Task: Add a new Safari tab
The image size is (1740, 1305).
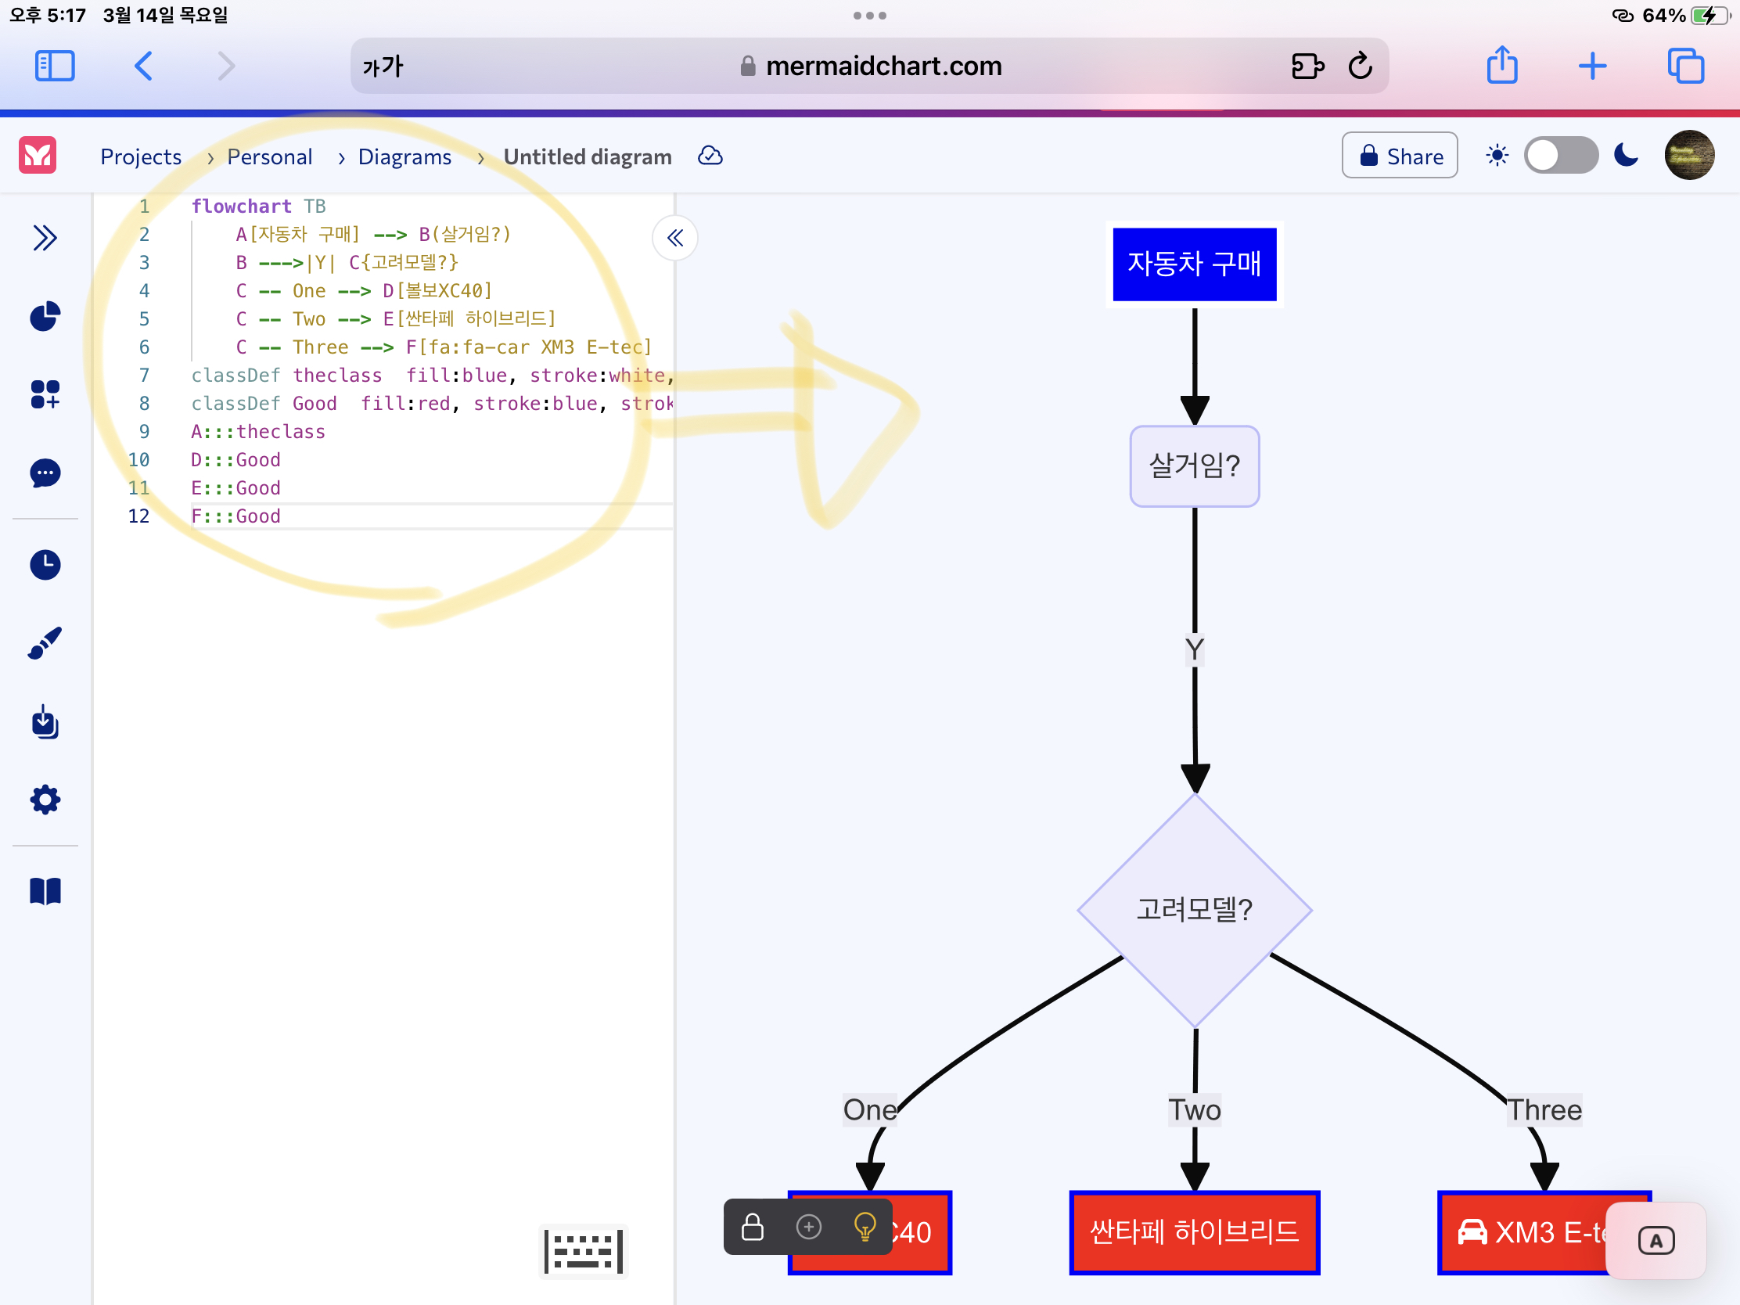Action: click(x=1592, y=66)
